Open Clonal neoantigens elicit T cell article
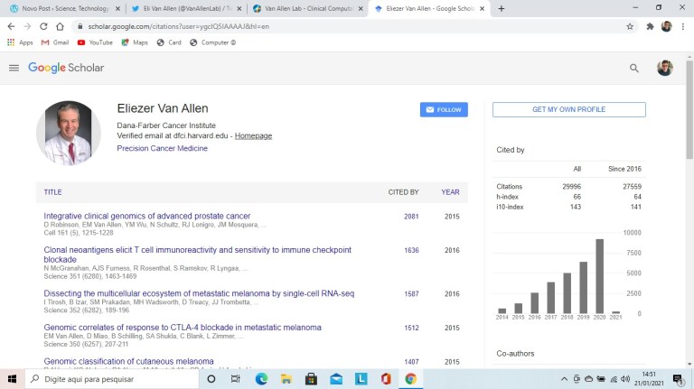 coord(197,255)
